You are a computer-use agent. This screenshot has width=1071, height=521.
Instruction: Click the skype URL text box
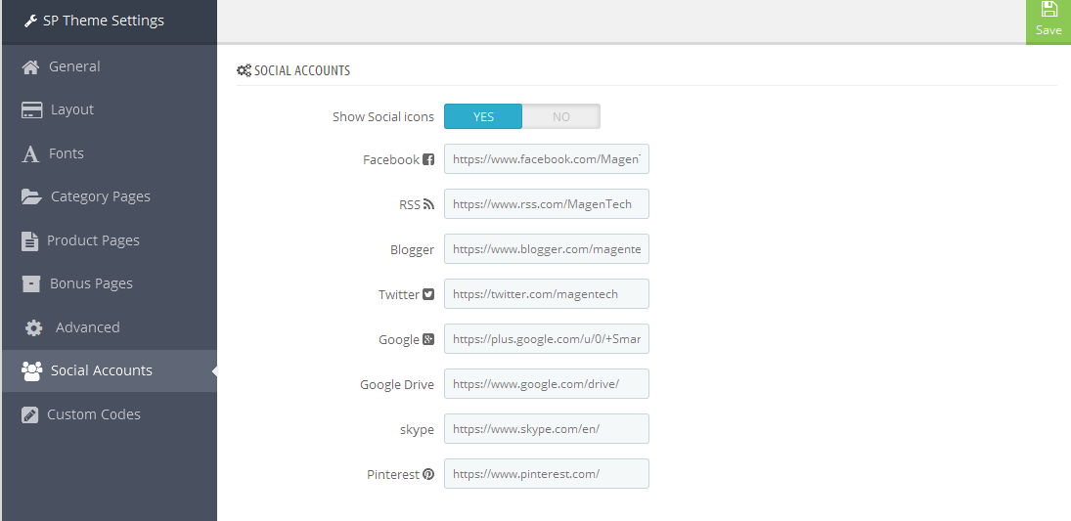point(547,429)
